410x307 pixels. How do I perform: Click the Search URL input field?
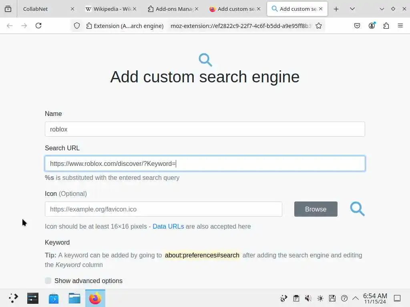tap(205, 163)
